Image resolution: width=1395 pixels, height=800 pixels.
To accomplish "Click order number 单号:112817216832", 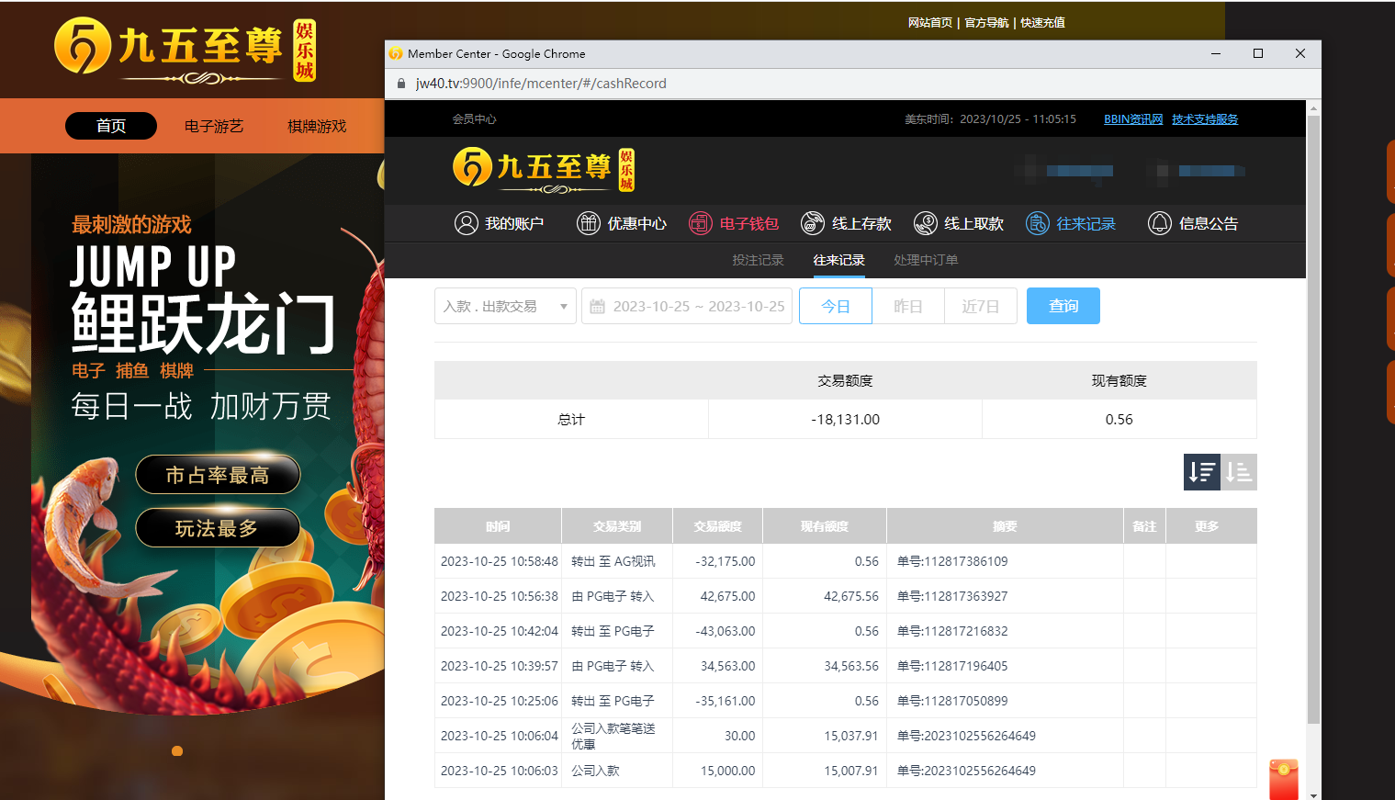I will tap(952, 631).
